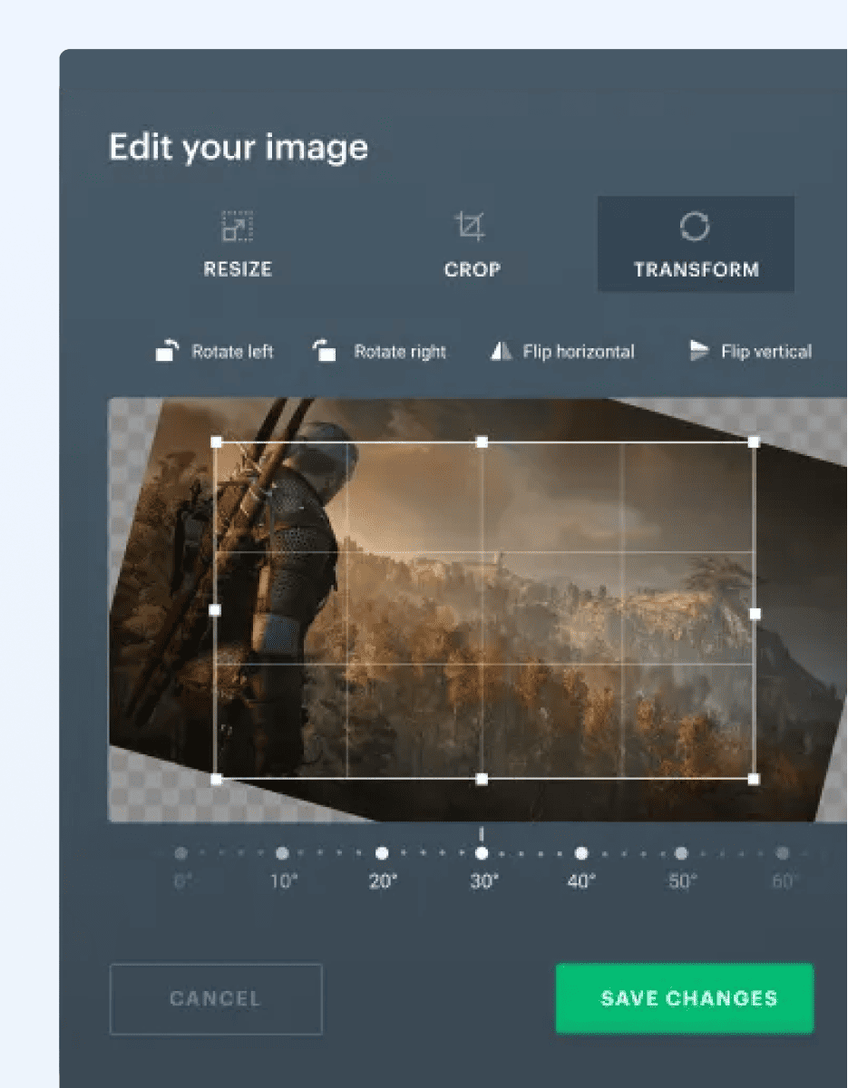
Task: Select the Transform tab
Action: point(696,244)
